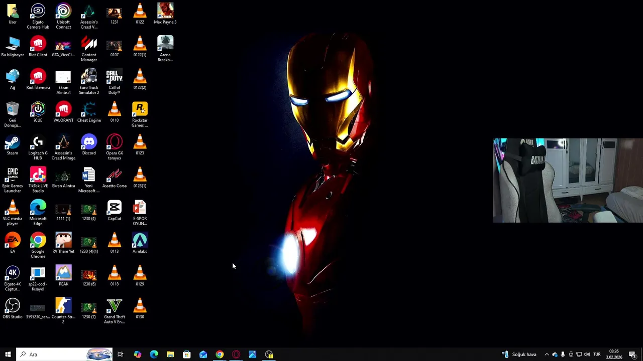Open the Windows Start menu
Image resolution: width=643 pixels, height=361 pixels.
coord(8,354)
